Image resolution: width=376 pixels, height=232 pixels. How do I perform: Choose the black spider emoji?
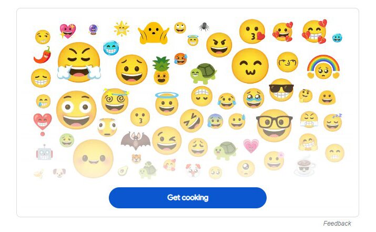point(204,27)
